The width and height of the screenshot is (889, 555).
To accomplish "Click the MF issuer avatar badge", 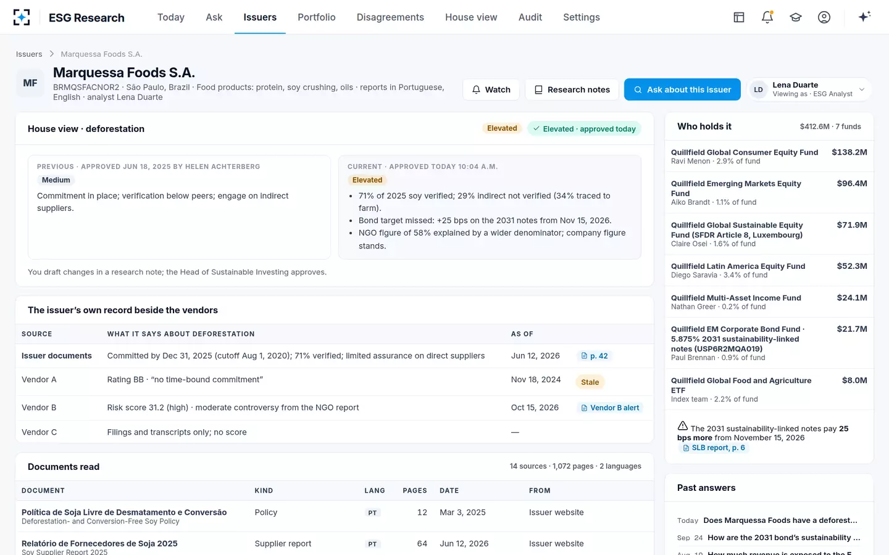I will pos(30,83).
